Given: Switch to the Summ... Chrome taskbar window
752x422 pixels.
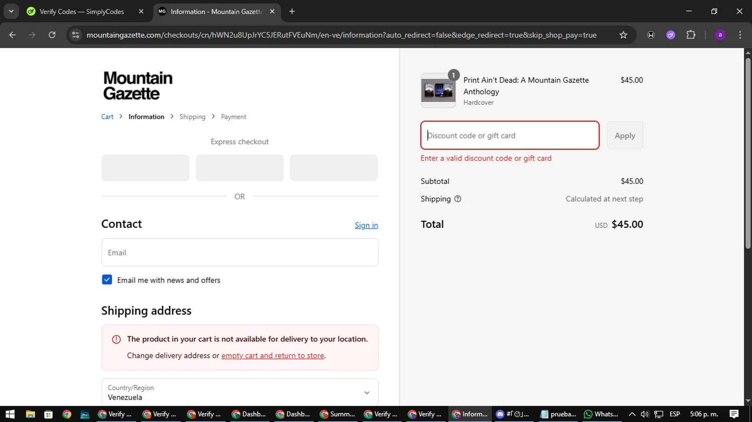Looking at the screenshot, I should coord(337,414).
